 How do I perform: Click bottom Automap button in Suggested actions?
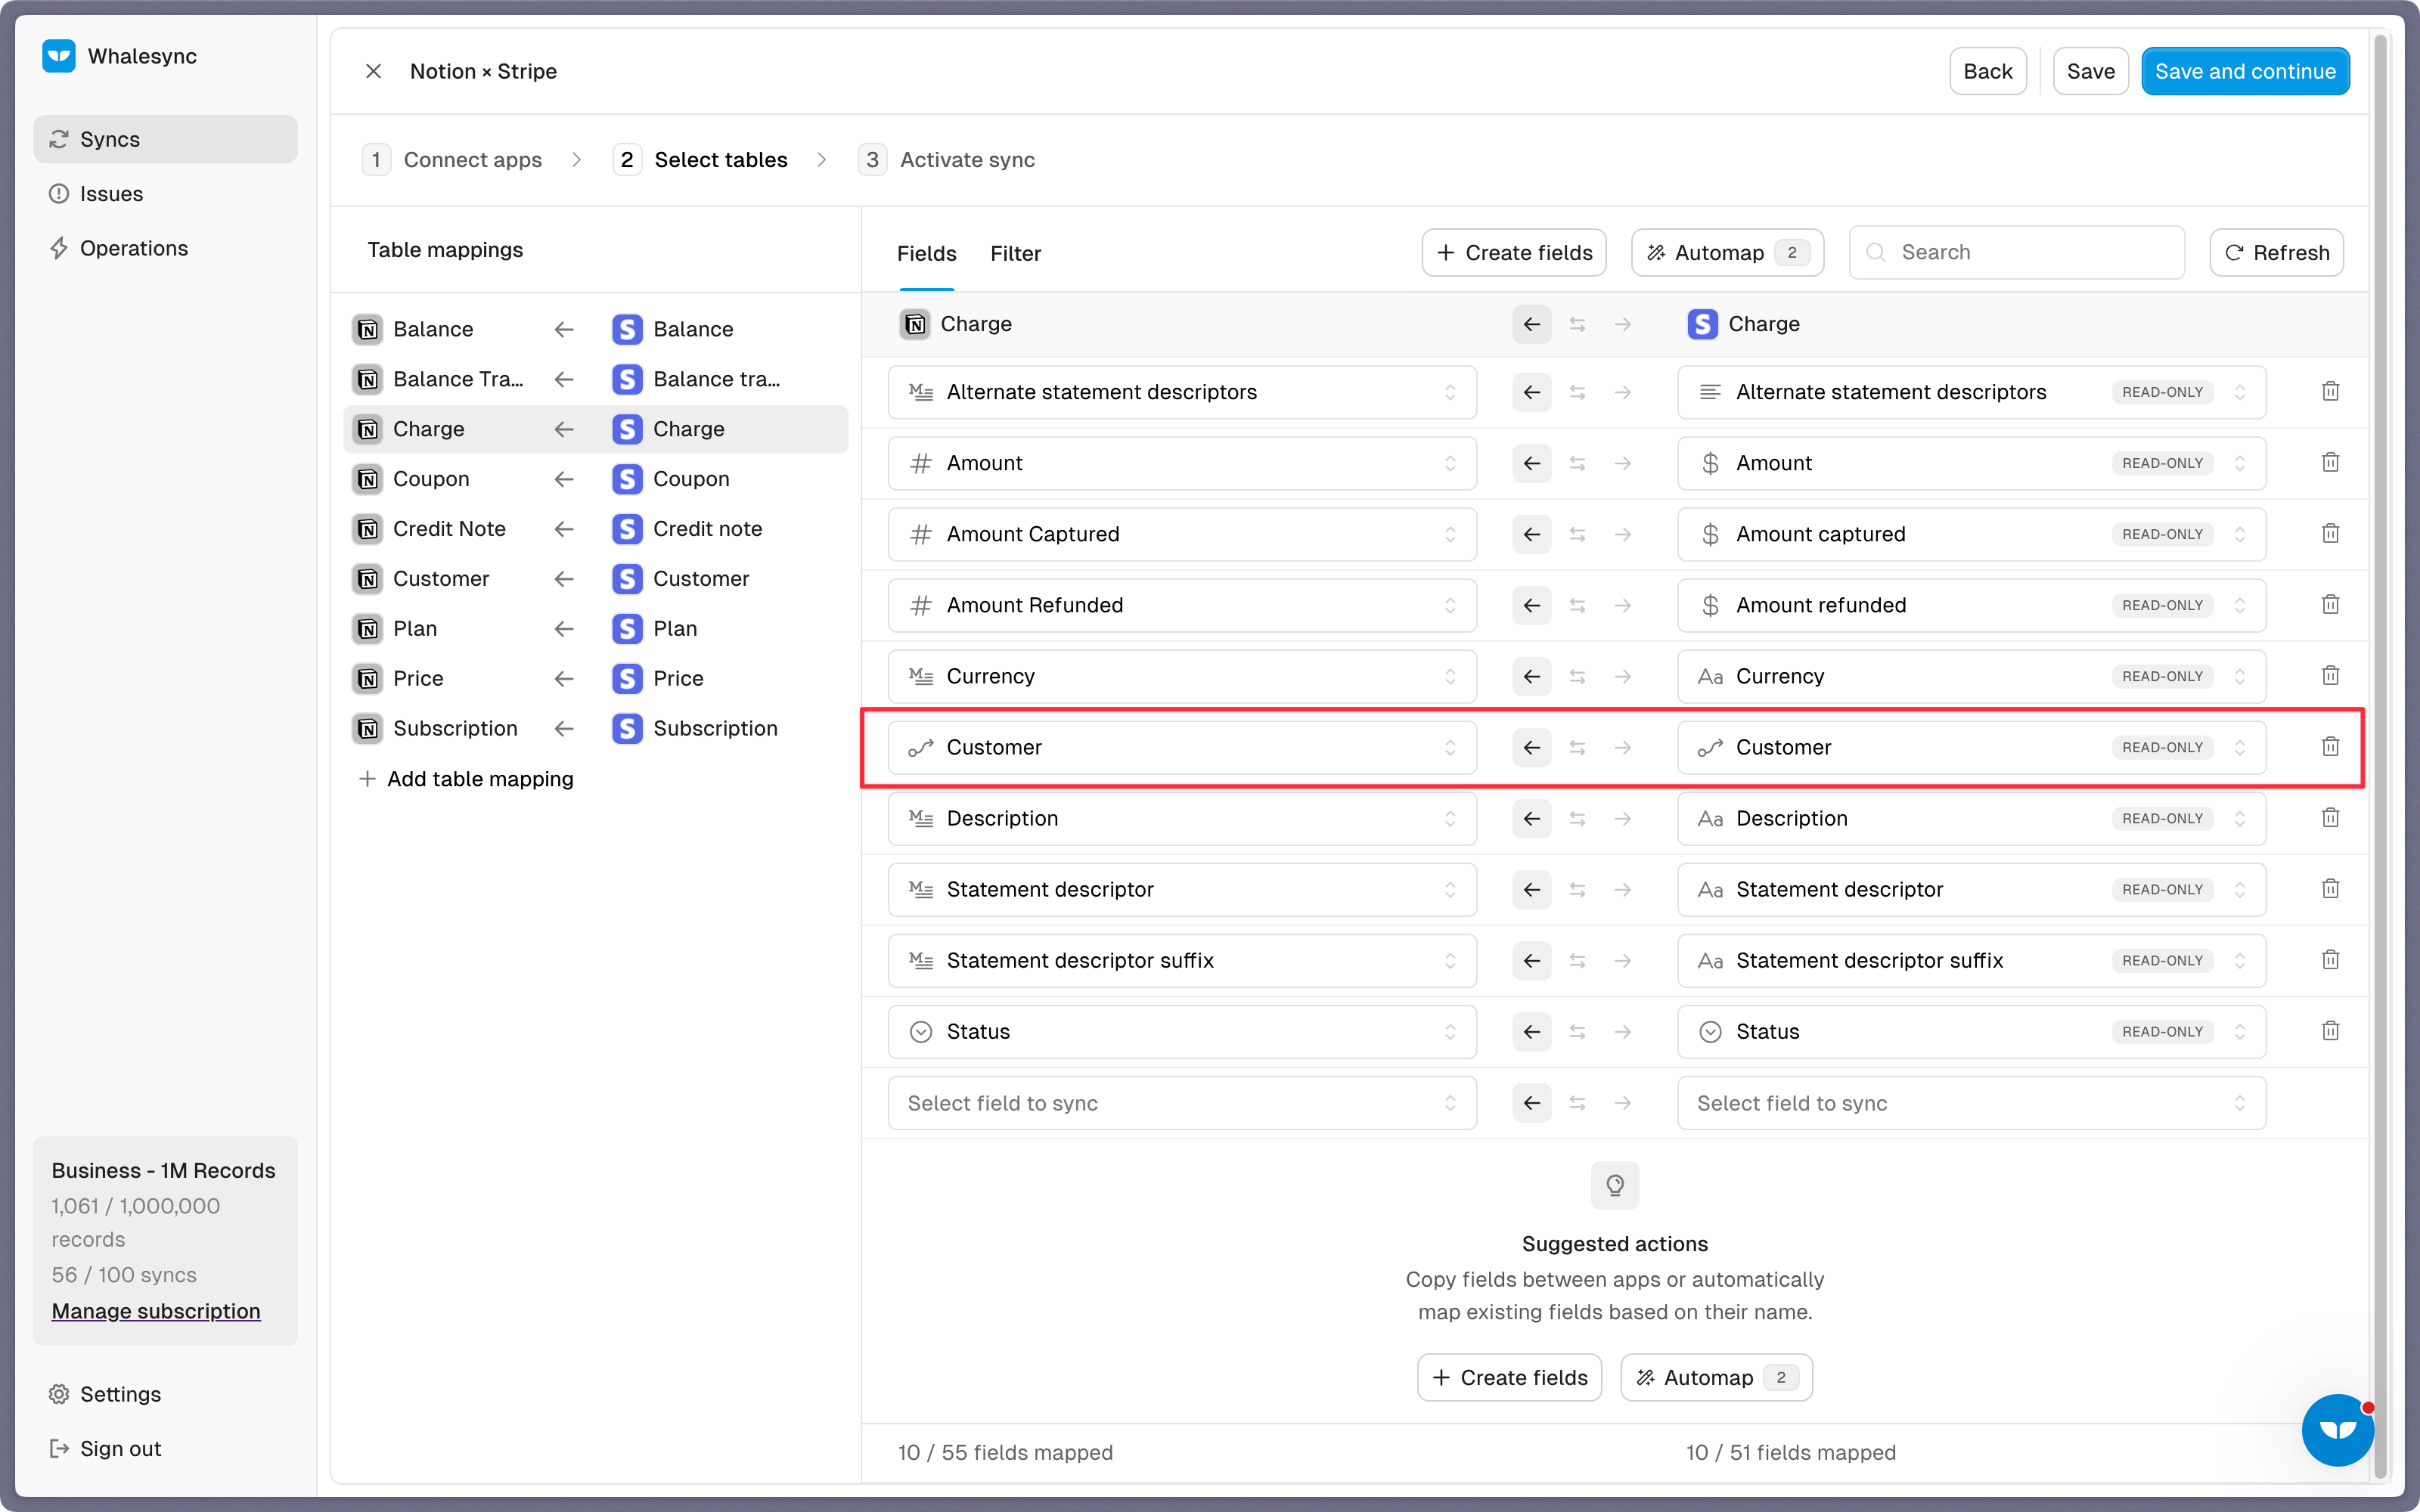1716,1377
